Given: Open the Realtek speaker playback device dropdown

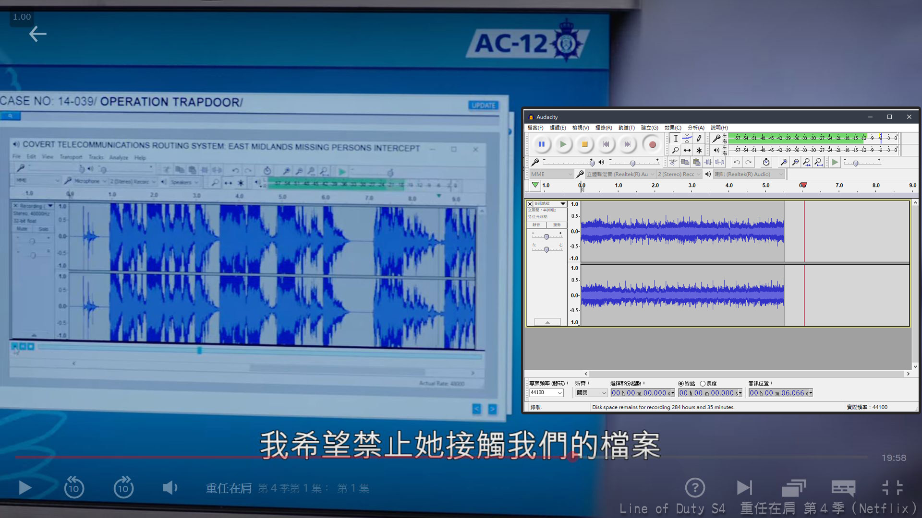Looking at the screenshot, I should (749, 174).
